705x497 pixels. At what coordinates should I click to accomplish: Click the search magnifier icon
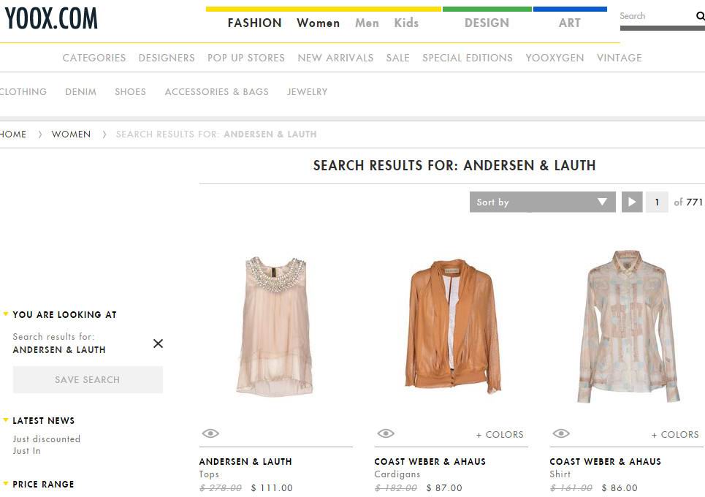[x=700, y=16]
